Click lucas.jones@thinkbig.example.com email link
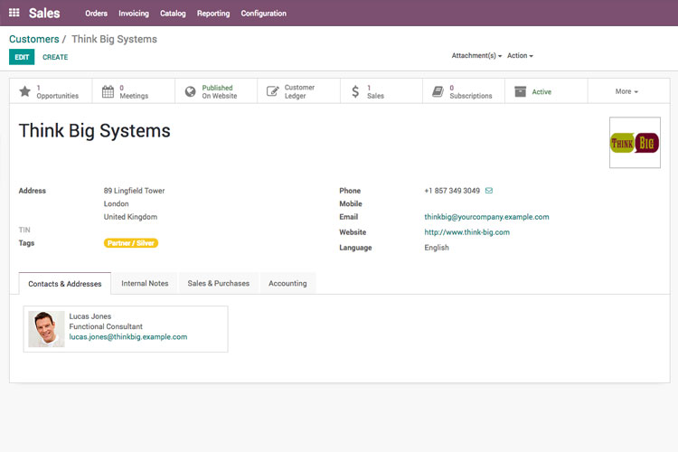 [x=128, y=337]
